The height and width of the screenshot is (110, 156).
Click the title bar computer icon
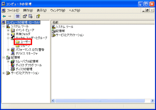pos(3,4)
